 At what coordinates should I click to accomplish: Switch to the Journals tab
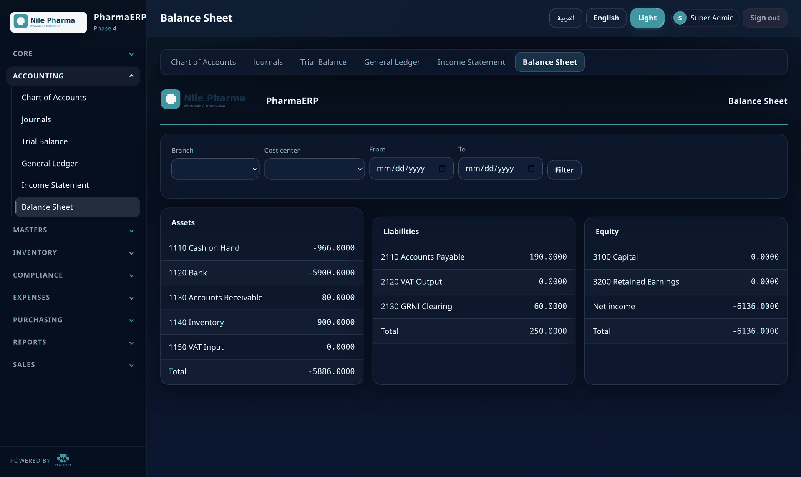[x=268, y=62]
